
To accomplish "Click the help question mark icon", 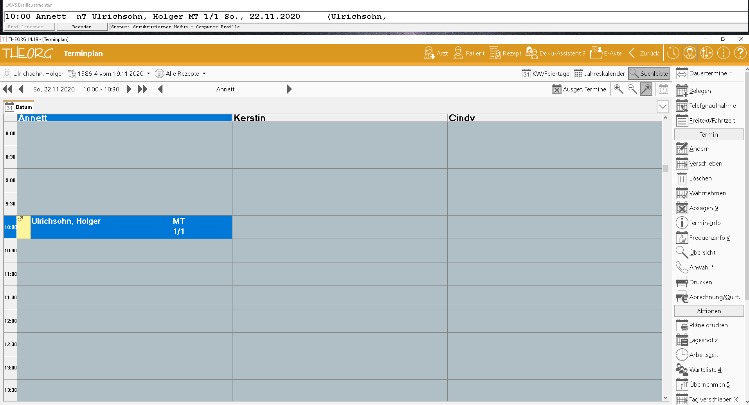I will click(x=740, y=53).
